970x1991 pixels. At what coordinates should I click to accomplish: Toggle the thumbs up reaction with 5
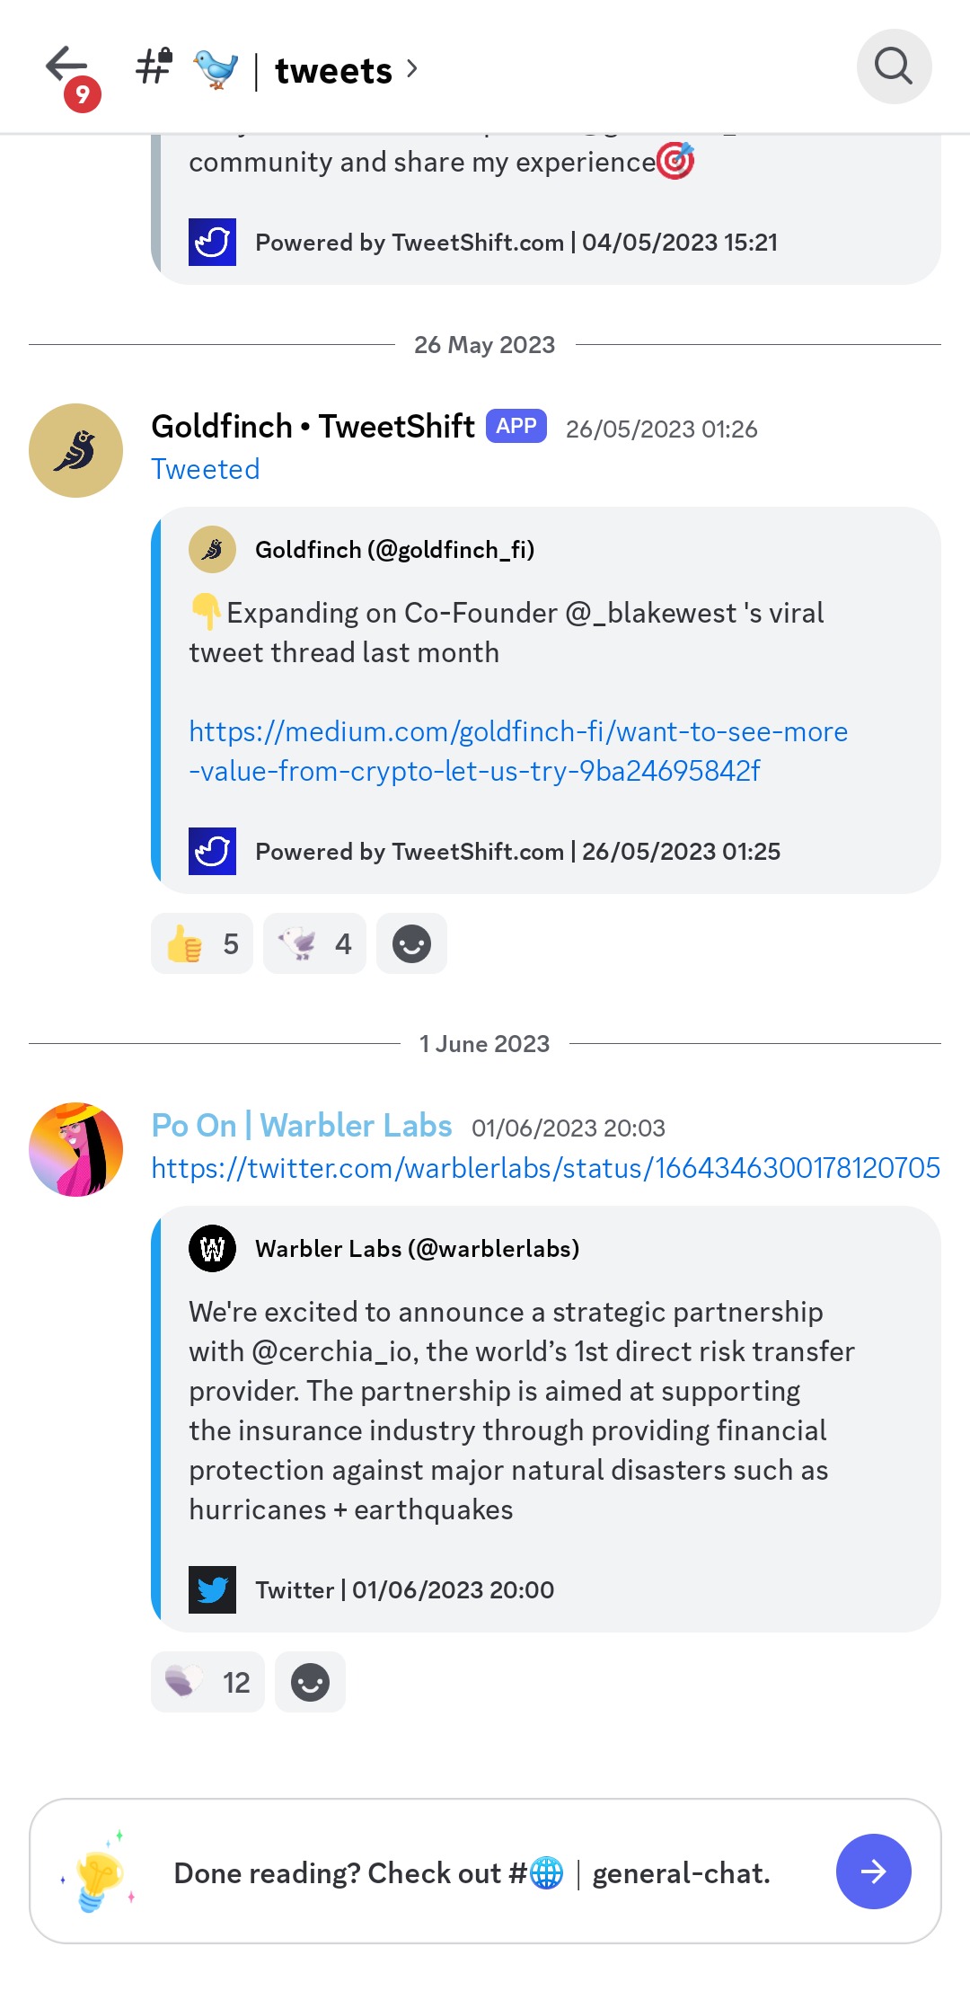point(202,943)
